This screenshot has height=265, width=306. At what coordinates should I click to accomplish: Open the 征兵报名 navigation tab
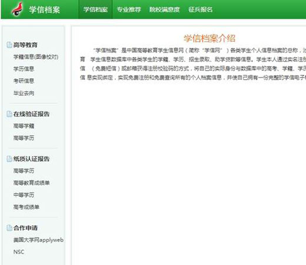point(200,9)
